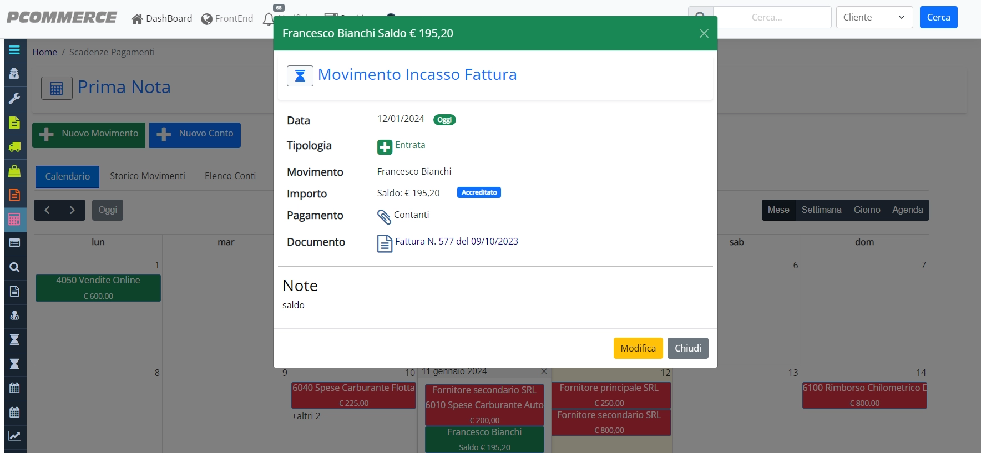Click the notification bell icon
The width and height of the screenshot is (981, 453).
[268, 19]
